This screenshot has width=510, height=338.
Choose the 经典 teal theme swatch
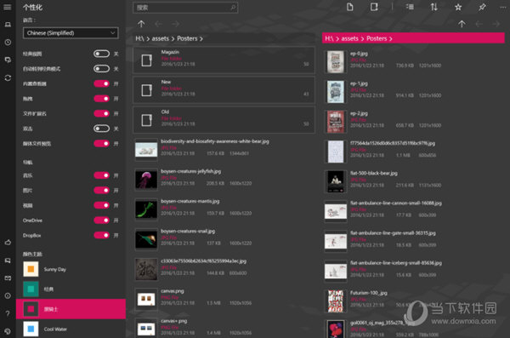click(x=31, y=289)
